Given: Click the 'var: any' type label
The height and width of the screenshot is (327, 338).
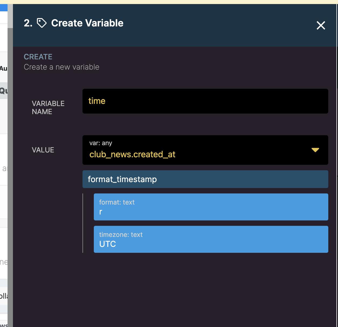Looking at the screenshot, I should tap(101, 143).
